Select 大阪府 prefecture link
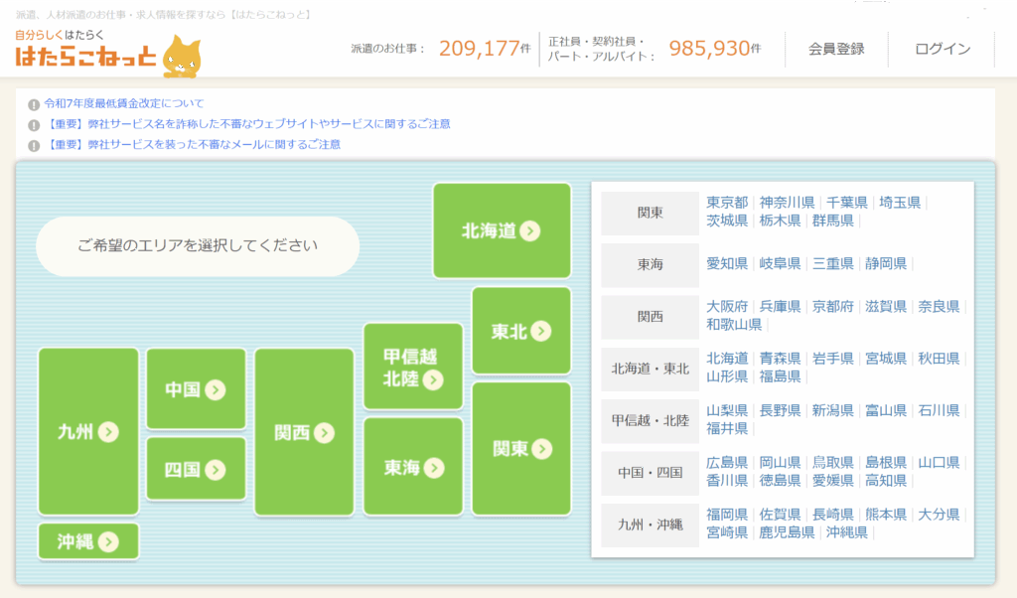This screenshot has width=1017, height=598. 727,307
